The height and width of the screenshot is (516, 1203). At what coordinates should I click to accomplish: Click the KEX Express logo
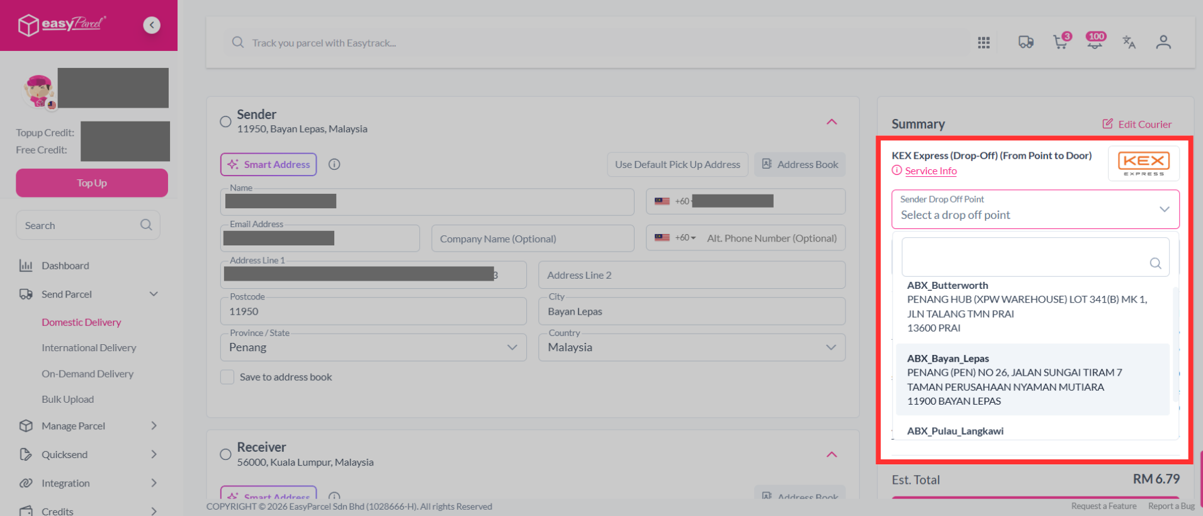tap(1144, 163)
